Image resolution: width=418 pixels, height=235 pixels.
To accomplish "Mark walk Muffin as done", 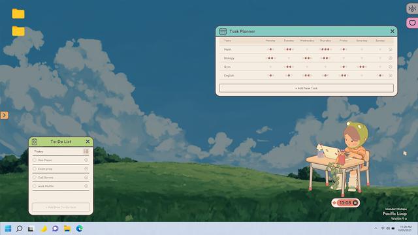I will click(35, 186).
